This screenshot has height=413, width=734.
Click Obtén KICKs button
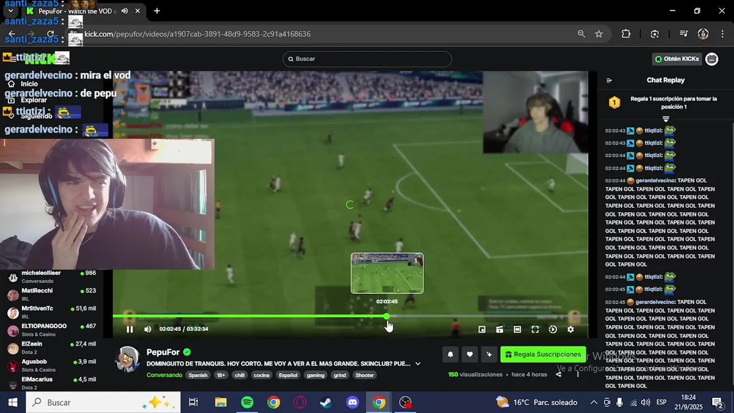[677, 59]
